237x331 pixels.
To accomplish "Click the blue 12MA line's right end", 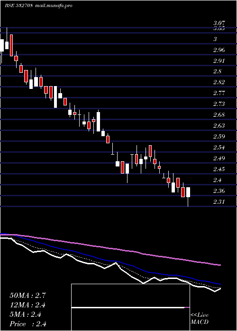I will 220,284.
